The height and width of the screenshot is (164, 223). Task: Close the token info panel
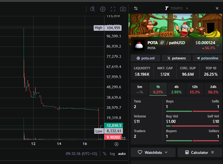click(217, 8)
